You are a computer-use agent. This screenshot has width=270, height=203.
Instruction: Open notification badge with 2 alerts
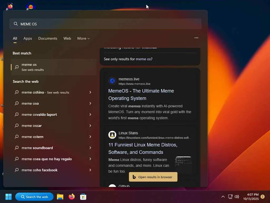click(x=263, y=196)
